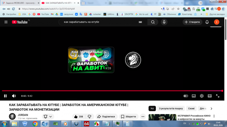Open more actions three-dot menu under video

(x=143, y=117)
